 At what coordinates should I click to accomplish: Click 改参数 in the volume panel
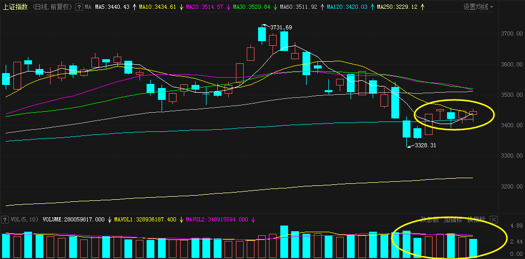click(x=429, y=220)
